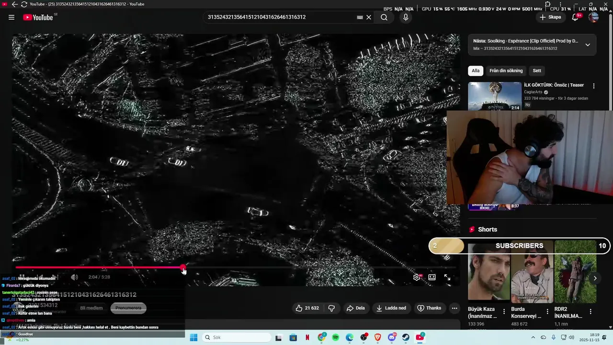Open the Büyük Kaza short thumbnail

coord(488,272)
